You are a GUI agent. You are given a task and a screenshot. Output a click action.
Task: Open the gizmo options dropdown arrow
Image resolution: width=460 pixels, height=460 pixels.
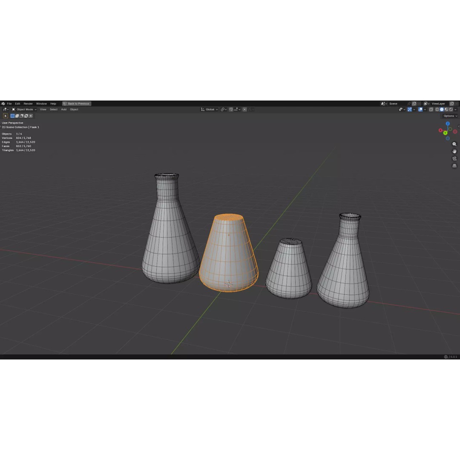(x=414, y=109)
